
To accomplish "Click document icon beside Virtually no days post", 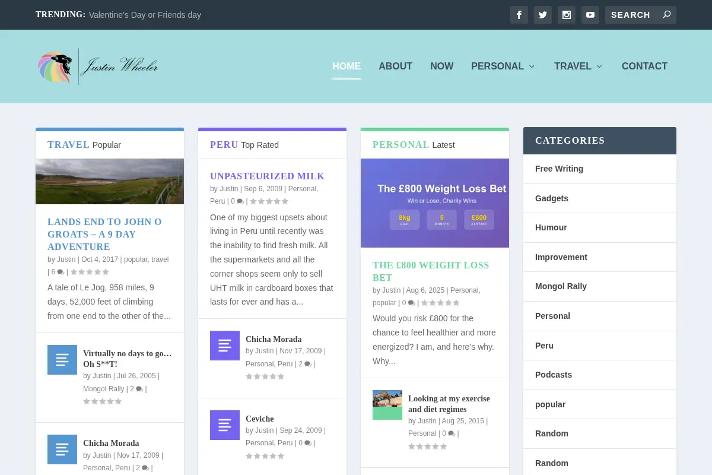I will coord(62,360).
